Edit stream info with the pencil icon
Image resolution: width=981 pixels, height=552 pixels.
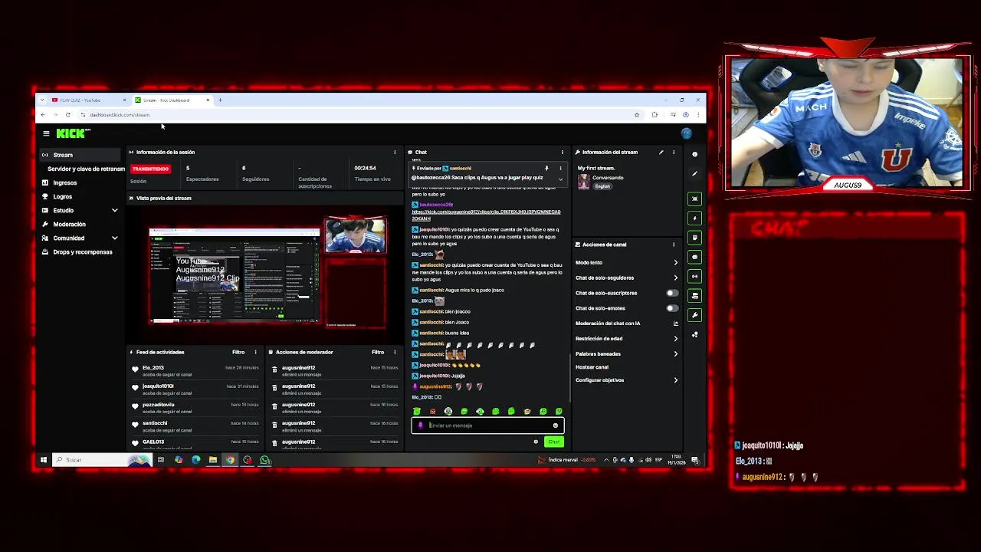(x=661, y=152)
